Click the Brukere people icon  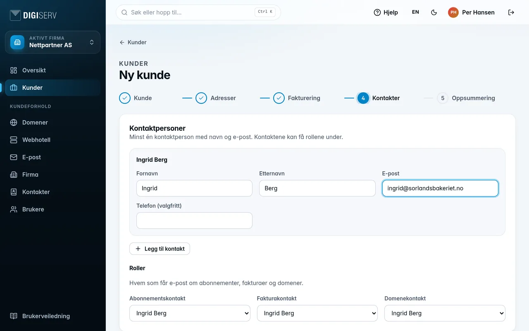tap(14, 209)
